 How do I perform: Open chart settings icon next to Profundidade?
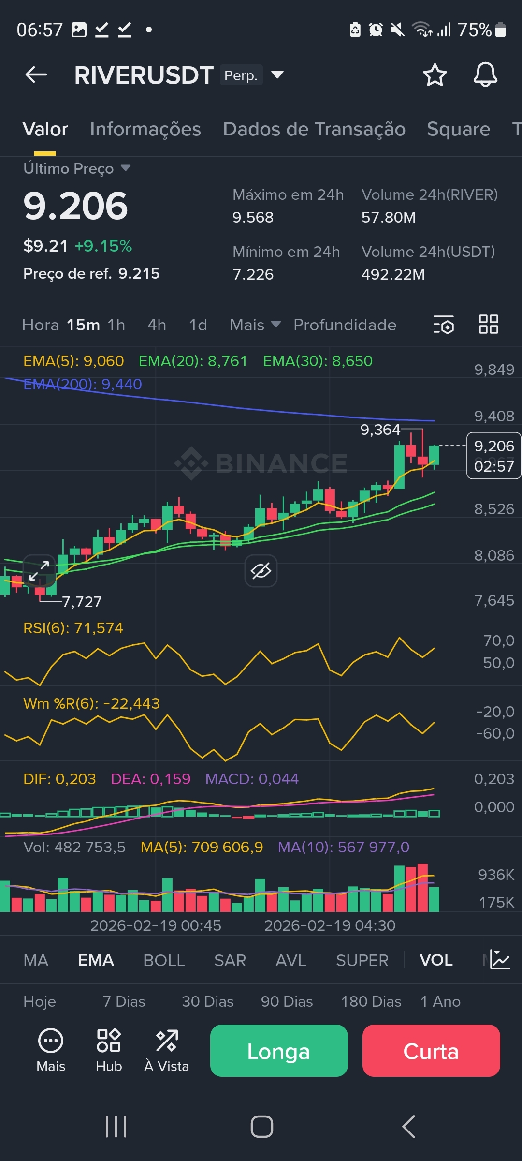[444, 325]
